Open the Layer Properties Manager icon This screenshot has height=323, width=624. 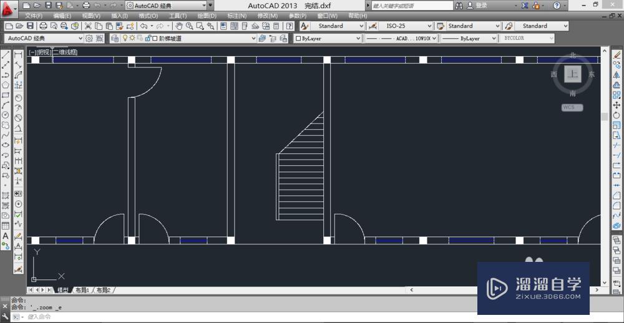115,39
